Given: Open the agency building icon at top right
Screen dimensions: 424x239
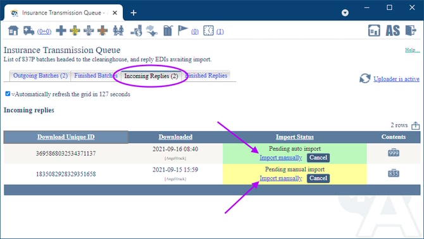Looking at the screenshot, I should point(374,30).
